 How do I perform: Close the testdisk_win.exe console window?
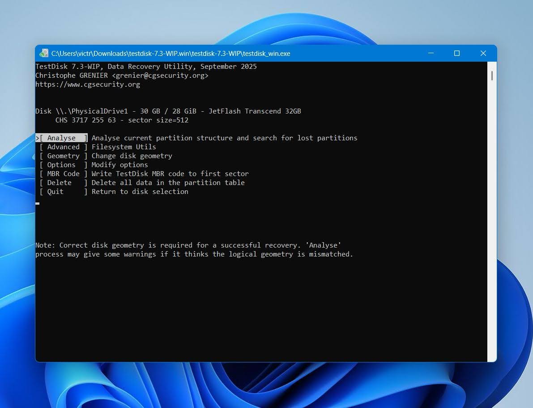(483, 53)
